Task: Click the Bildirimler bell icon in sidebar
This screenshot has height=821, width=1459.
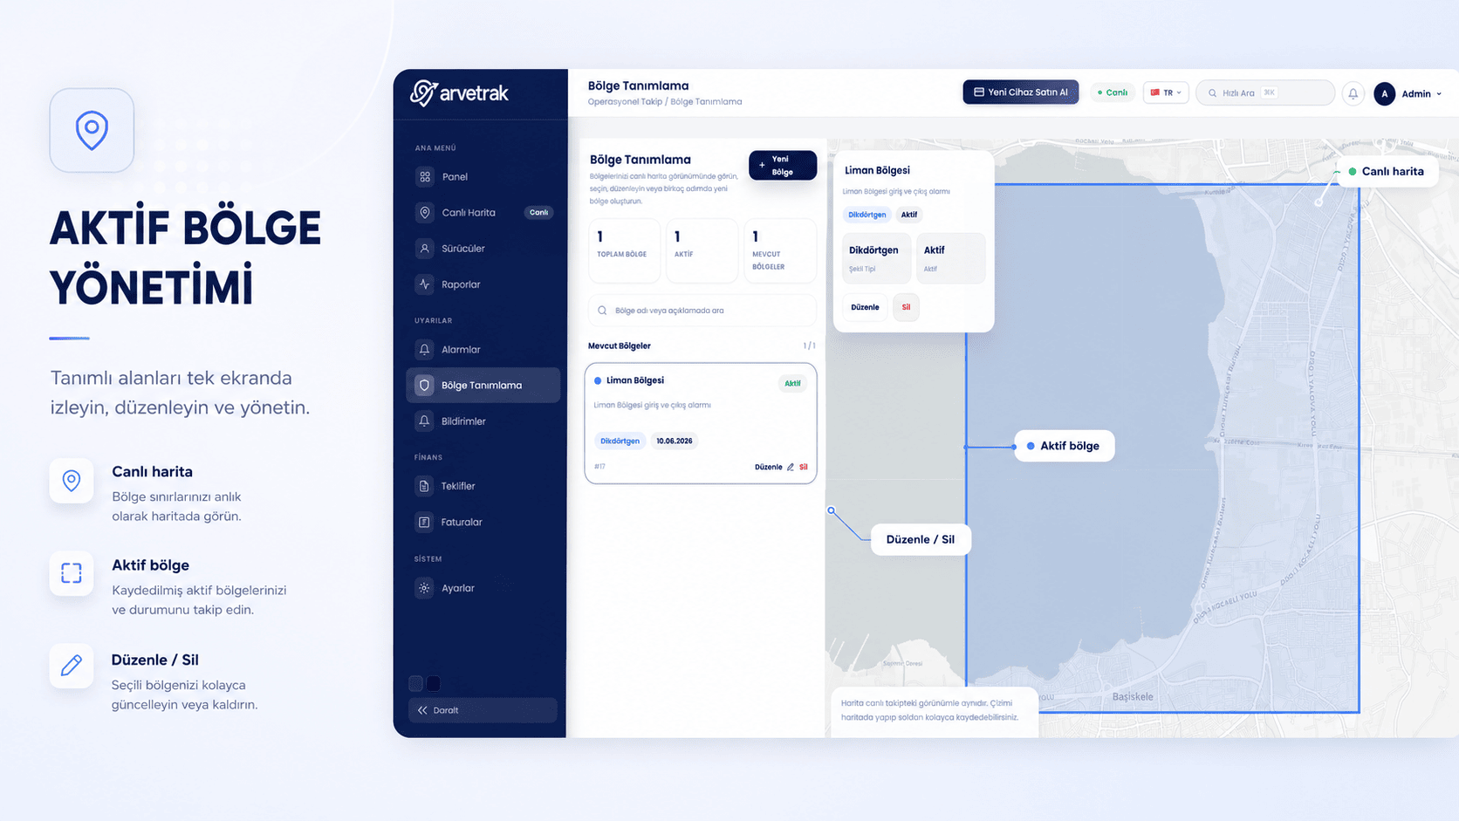Action: tap(425, 421)
